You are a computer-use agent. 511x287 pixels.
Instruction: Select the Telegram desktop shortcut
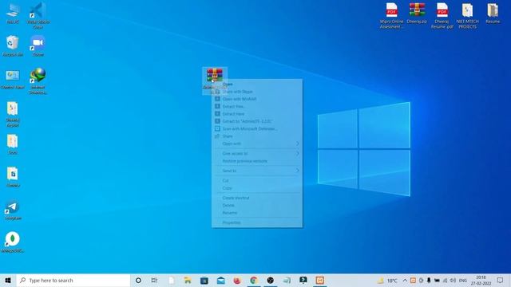[x=13, y=210]
